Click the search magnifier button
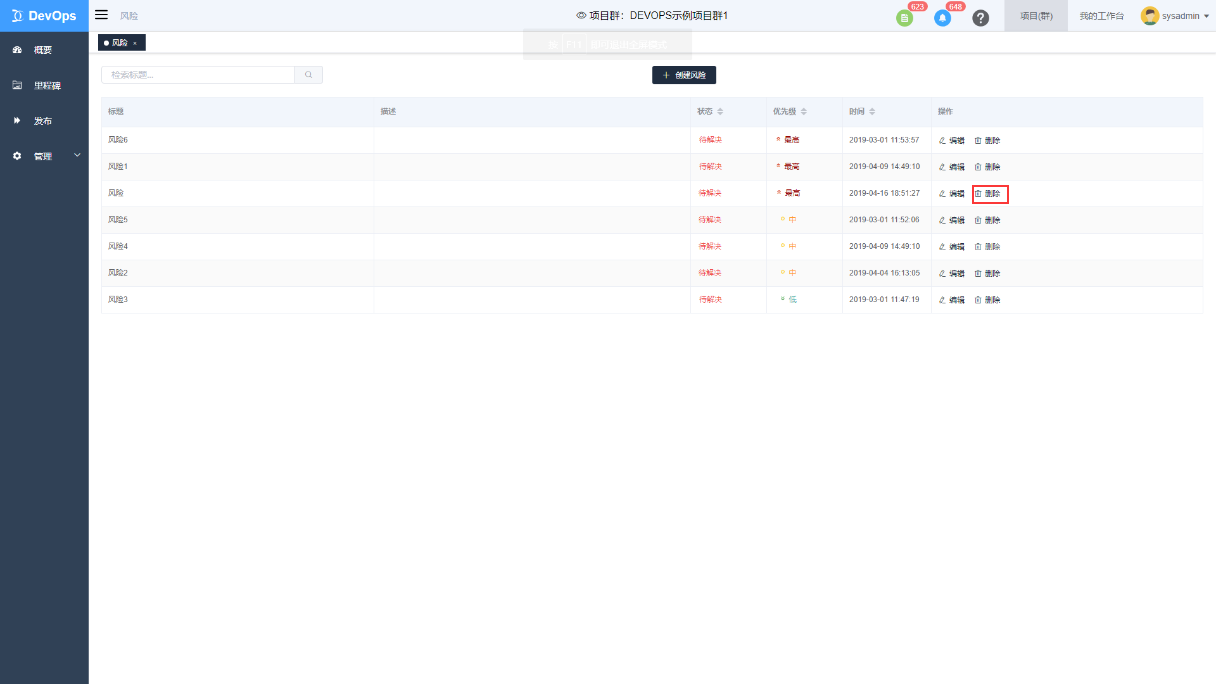Screen dimensions: 1216x684 [308, 75]
